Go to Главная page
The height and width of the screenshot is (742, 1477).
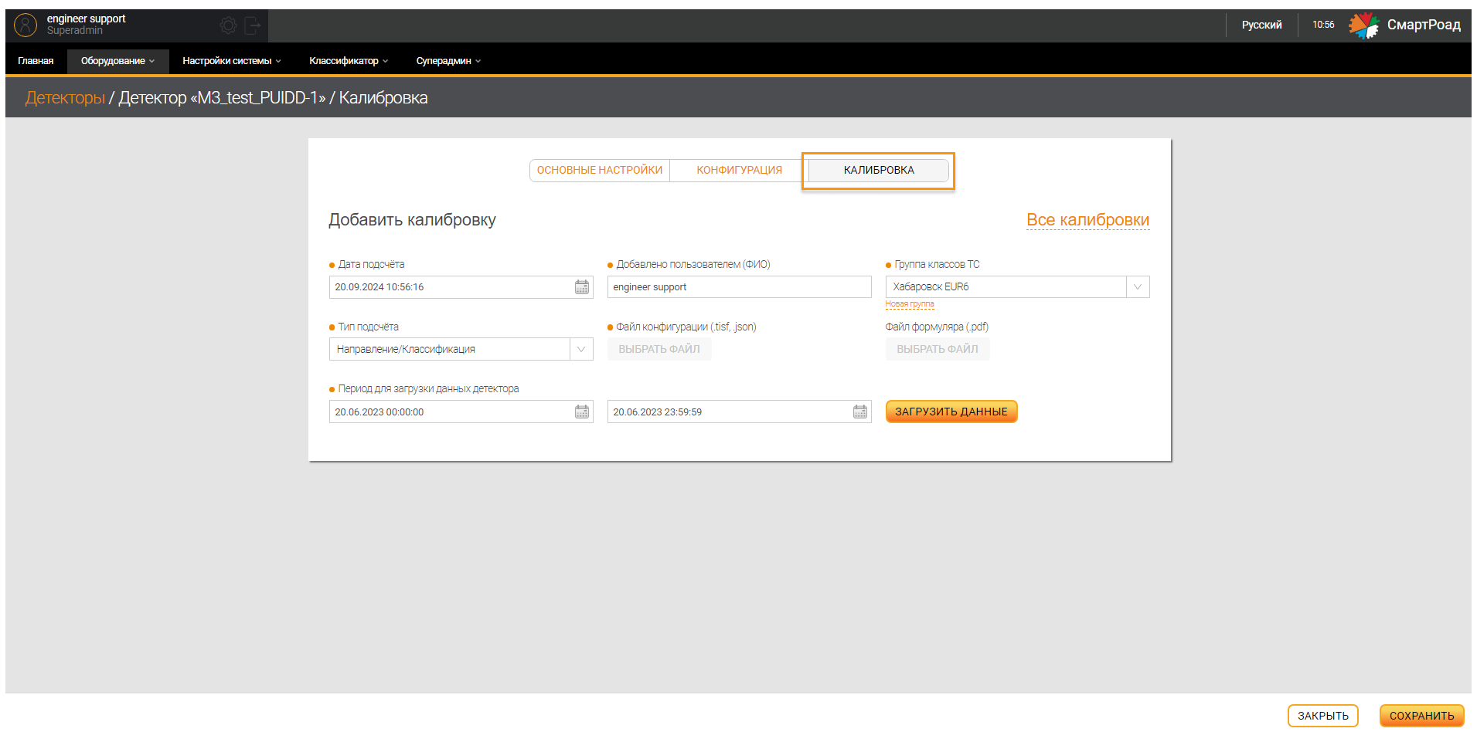pos(36,61)
